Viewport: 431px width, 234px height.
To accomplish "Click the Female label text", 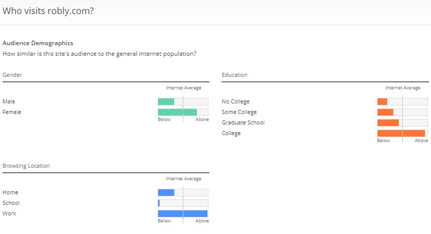I will tap(12, 112).
